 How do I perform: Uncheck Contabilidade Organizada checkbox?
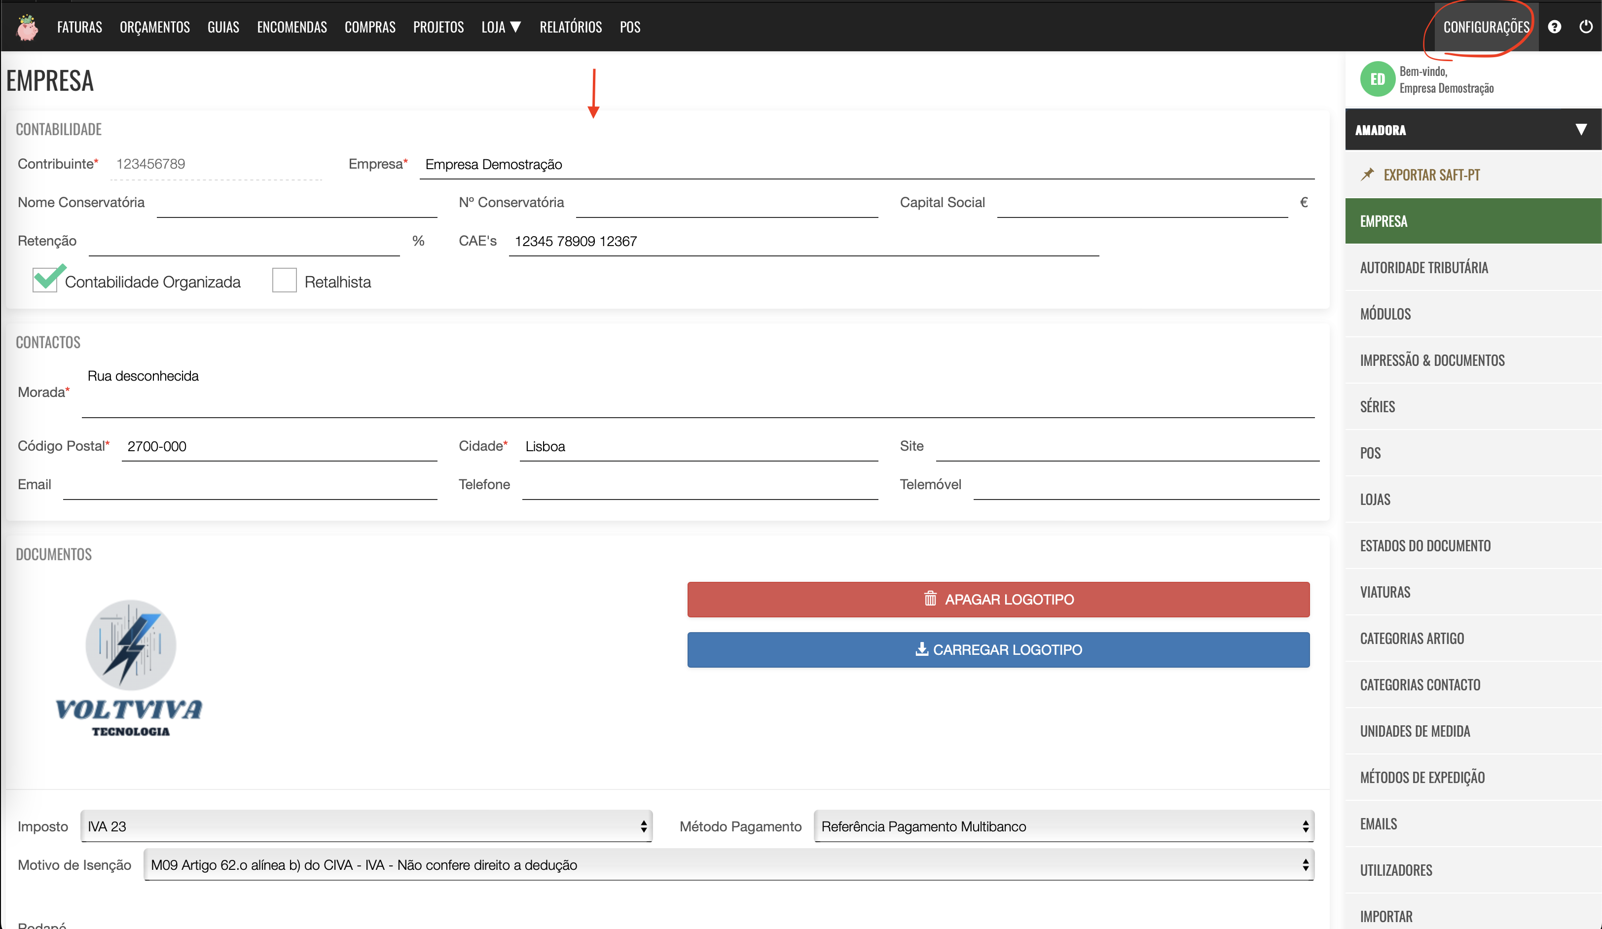point(44,280)
